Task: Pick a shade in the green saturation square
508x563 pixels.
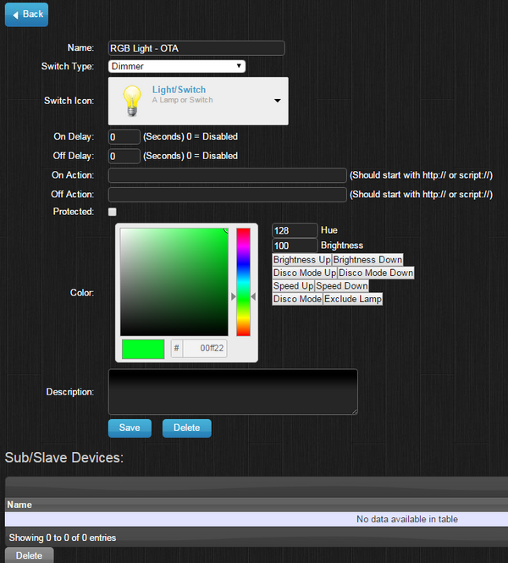Action: click(174, 281)
